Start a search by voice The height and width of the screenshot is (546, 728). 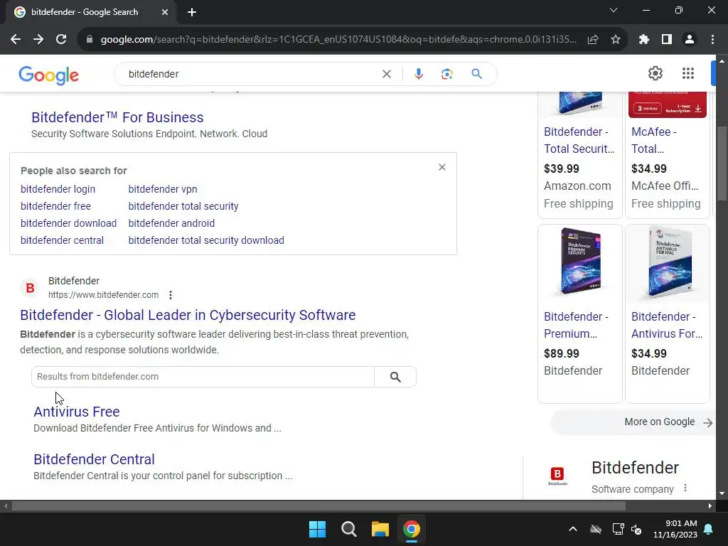coord(419,74)
